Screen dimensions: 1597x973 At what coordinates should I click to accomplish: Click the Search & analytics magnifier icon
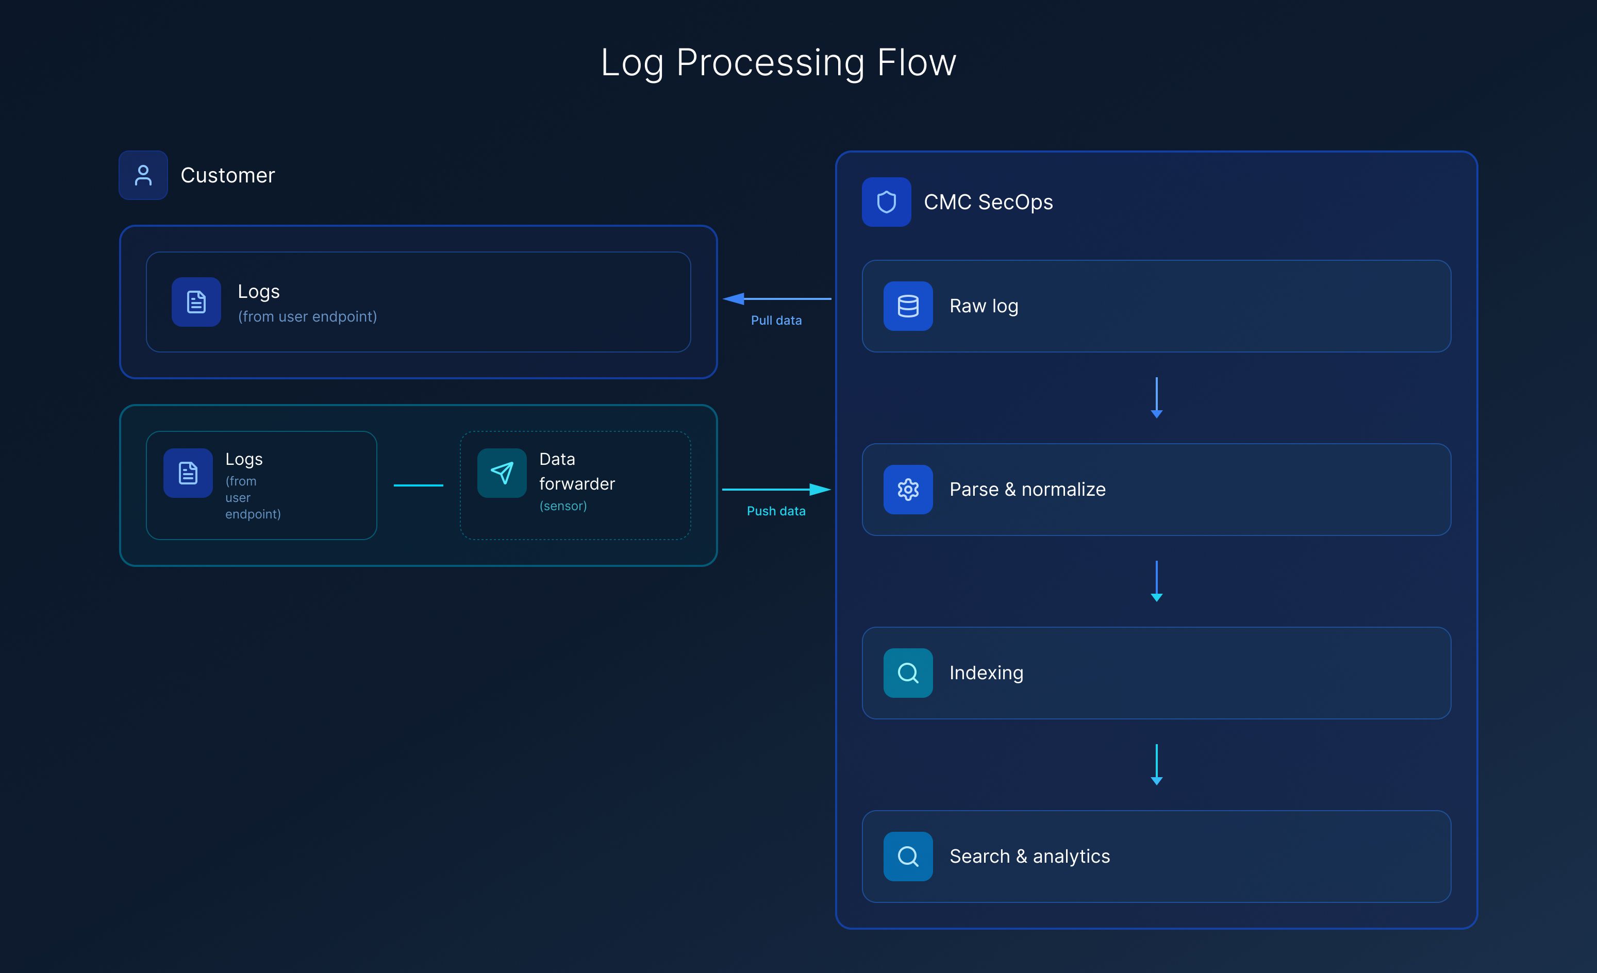coord(907,857)
